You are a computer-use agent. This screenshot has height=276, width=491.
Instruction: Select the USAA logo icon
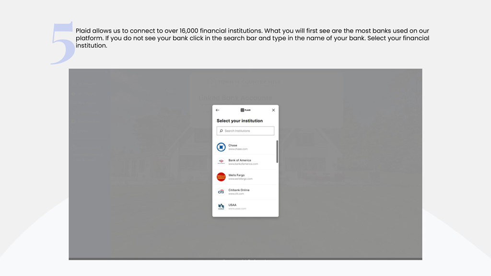pos(221,207)
